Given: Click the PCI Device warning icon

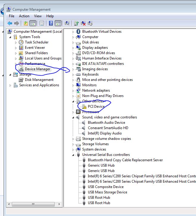Looking at the screenshot, I should tap(84, 107).
